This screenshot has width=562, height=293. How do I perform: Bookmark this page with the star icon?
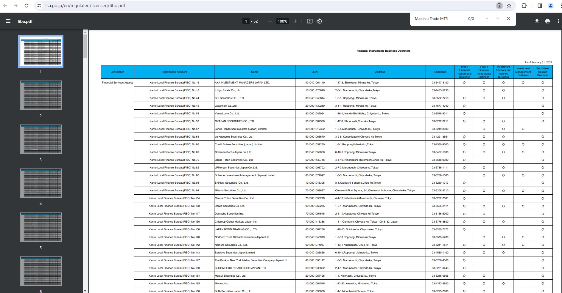[509, 6]
